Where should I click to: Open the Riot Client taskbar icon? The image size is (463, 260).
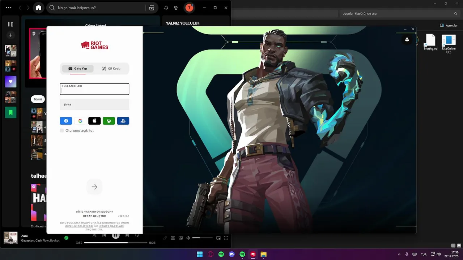tap(253, 254)
